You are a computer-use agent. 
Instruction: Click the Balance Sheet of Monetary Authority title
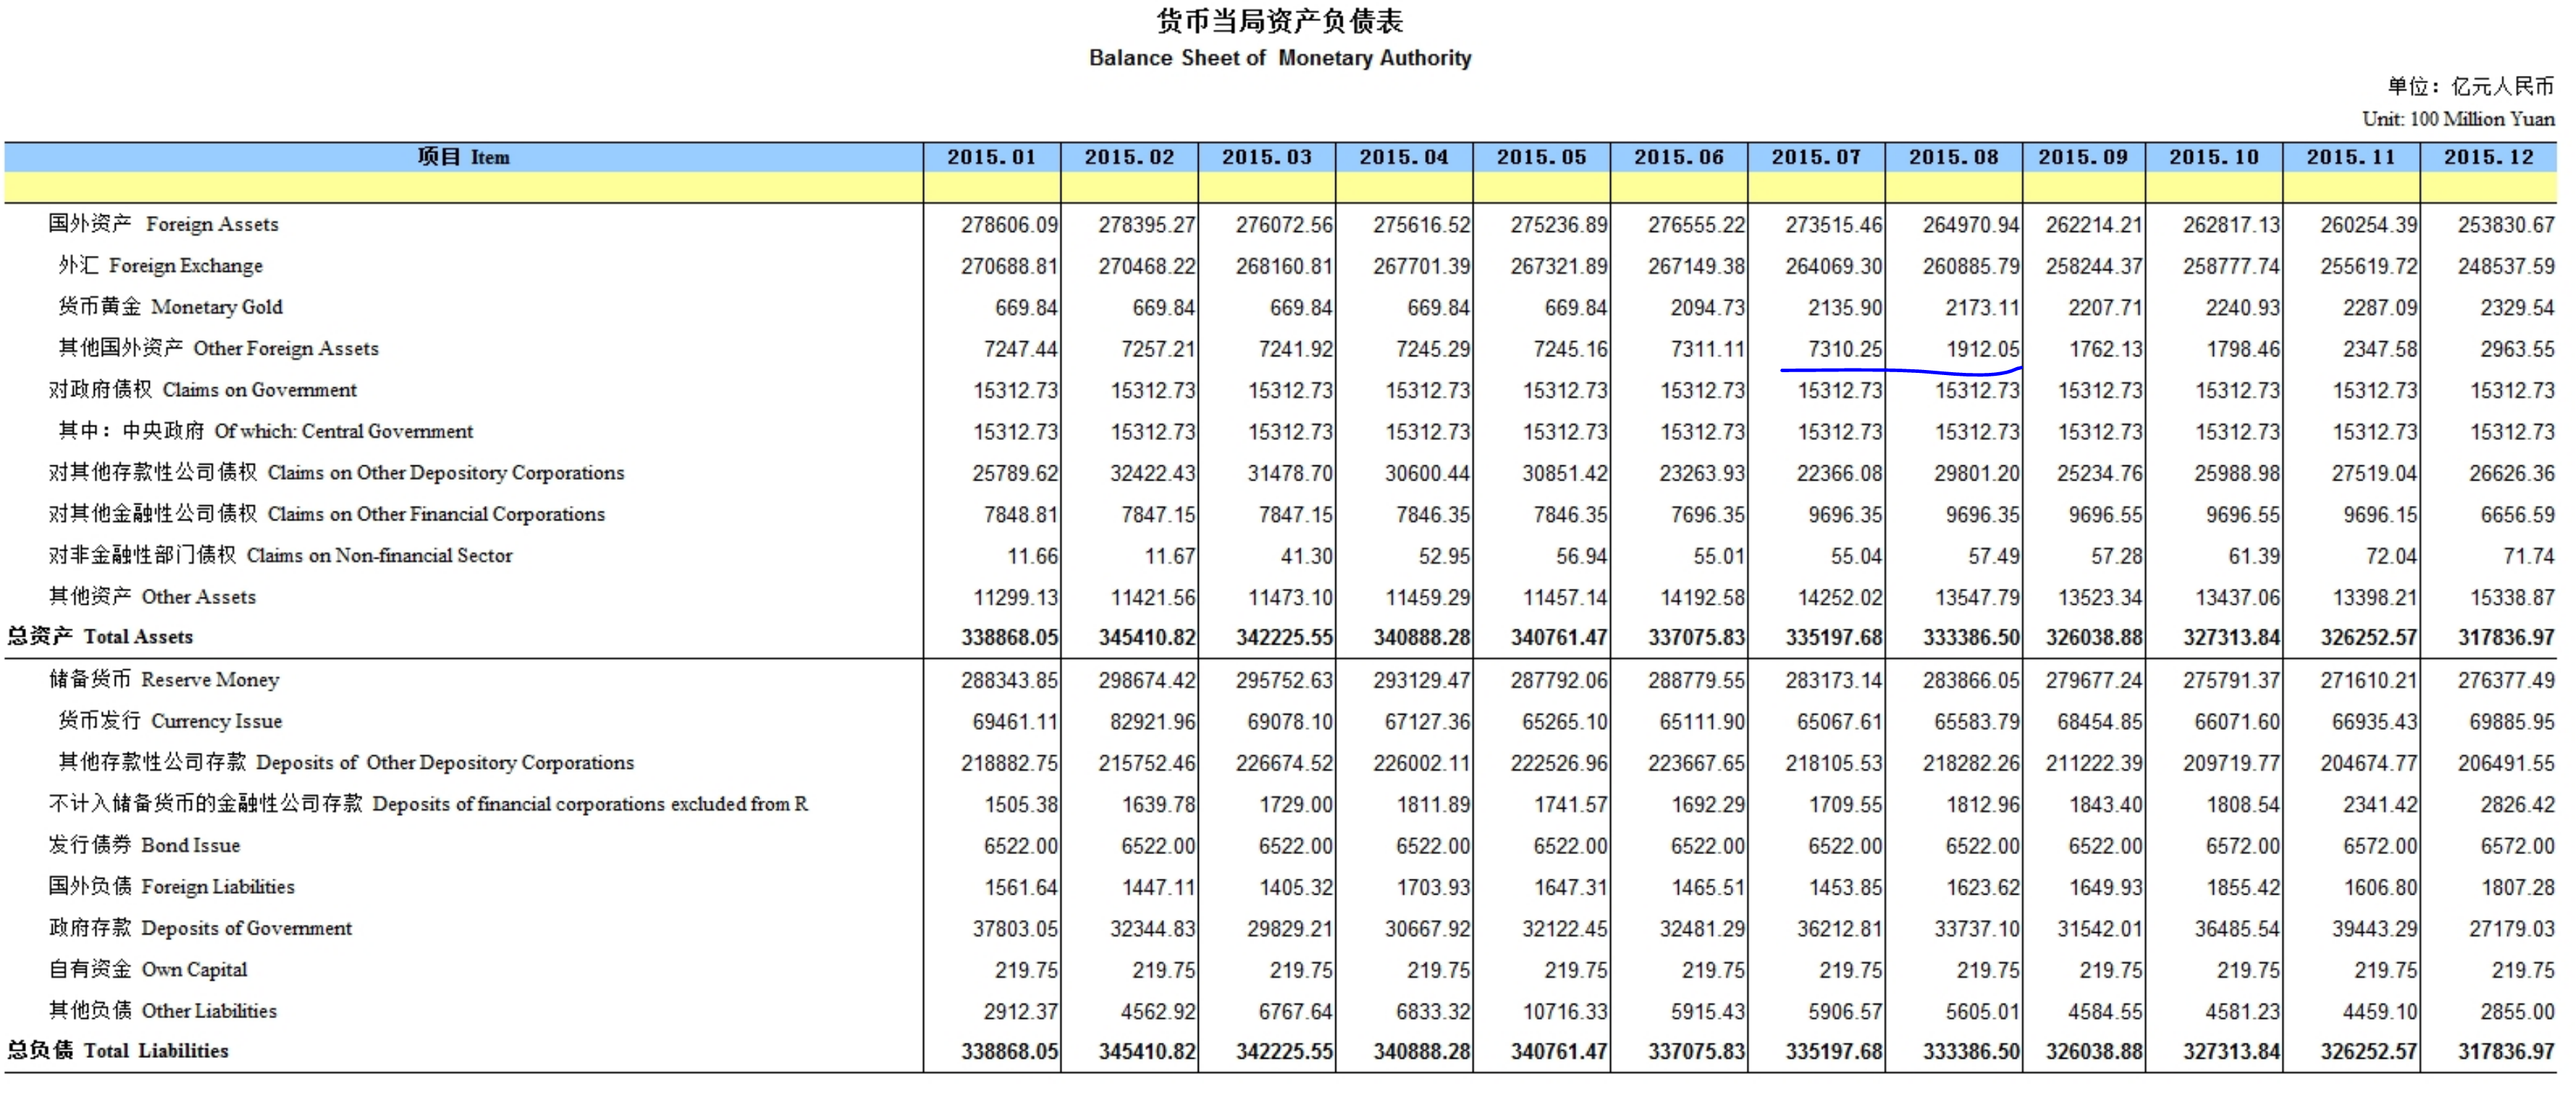(1279, 58)
